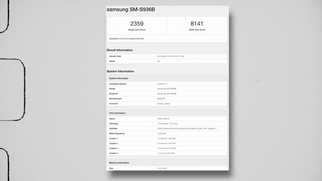The height and width of the screenshot is (181, 322).
Task: Click the Cluster 4 label
Action: [x=113, y=153]
